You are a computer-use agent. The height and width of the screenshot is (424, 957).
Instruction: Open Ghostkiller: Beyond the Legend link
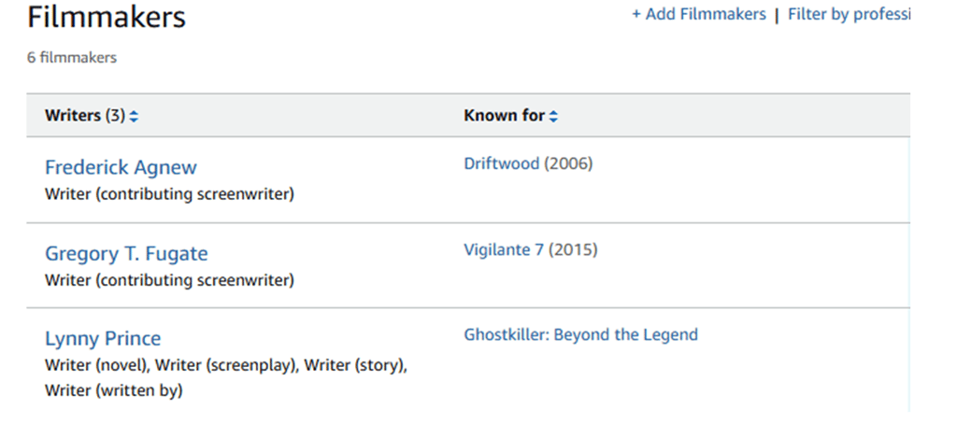point(580,335)
